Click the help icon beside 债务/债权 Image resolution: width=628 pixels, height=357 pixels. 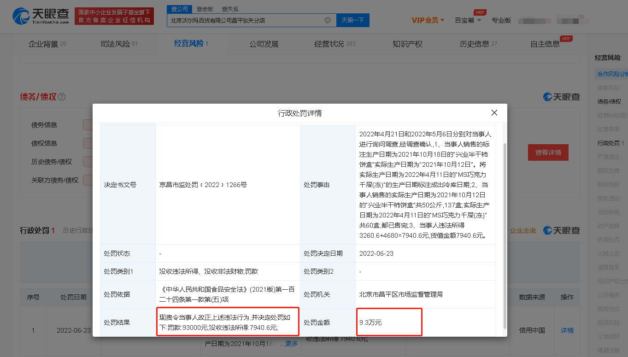(x=62, y=97)
